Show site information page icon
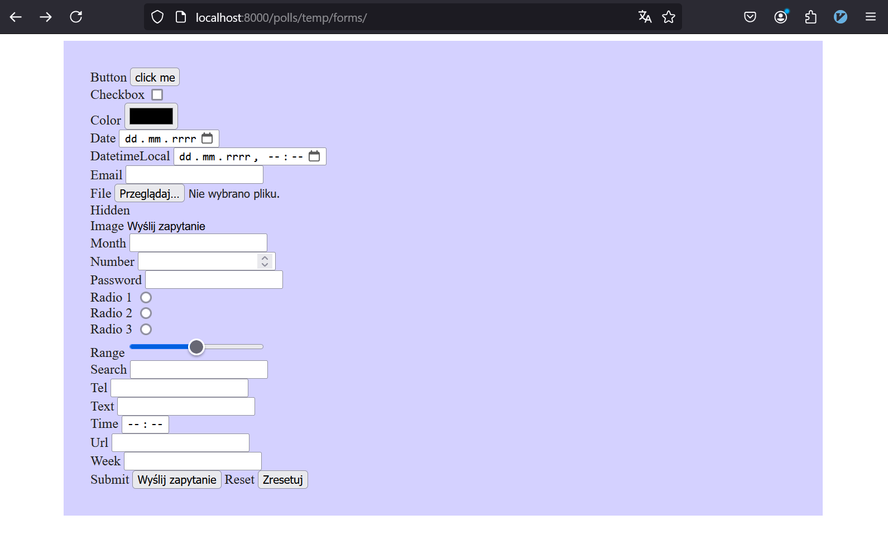This screenshot has height=548, width=888. (x=181, y=17)
